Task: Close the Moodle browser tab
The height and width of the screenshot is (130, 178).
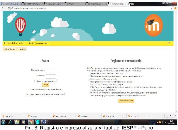Action: 85,4
